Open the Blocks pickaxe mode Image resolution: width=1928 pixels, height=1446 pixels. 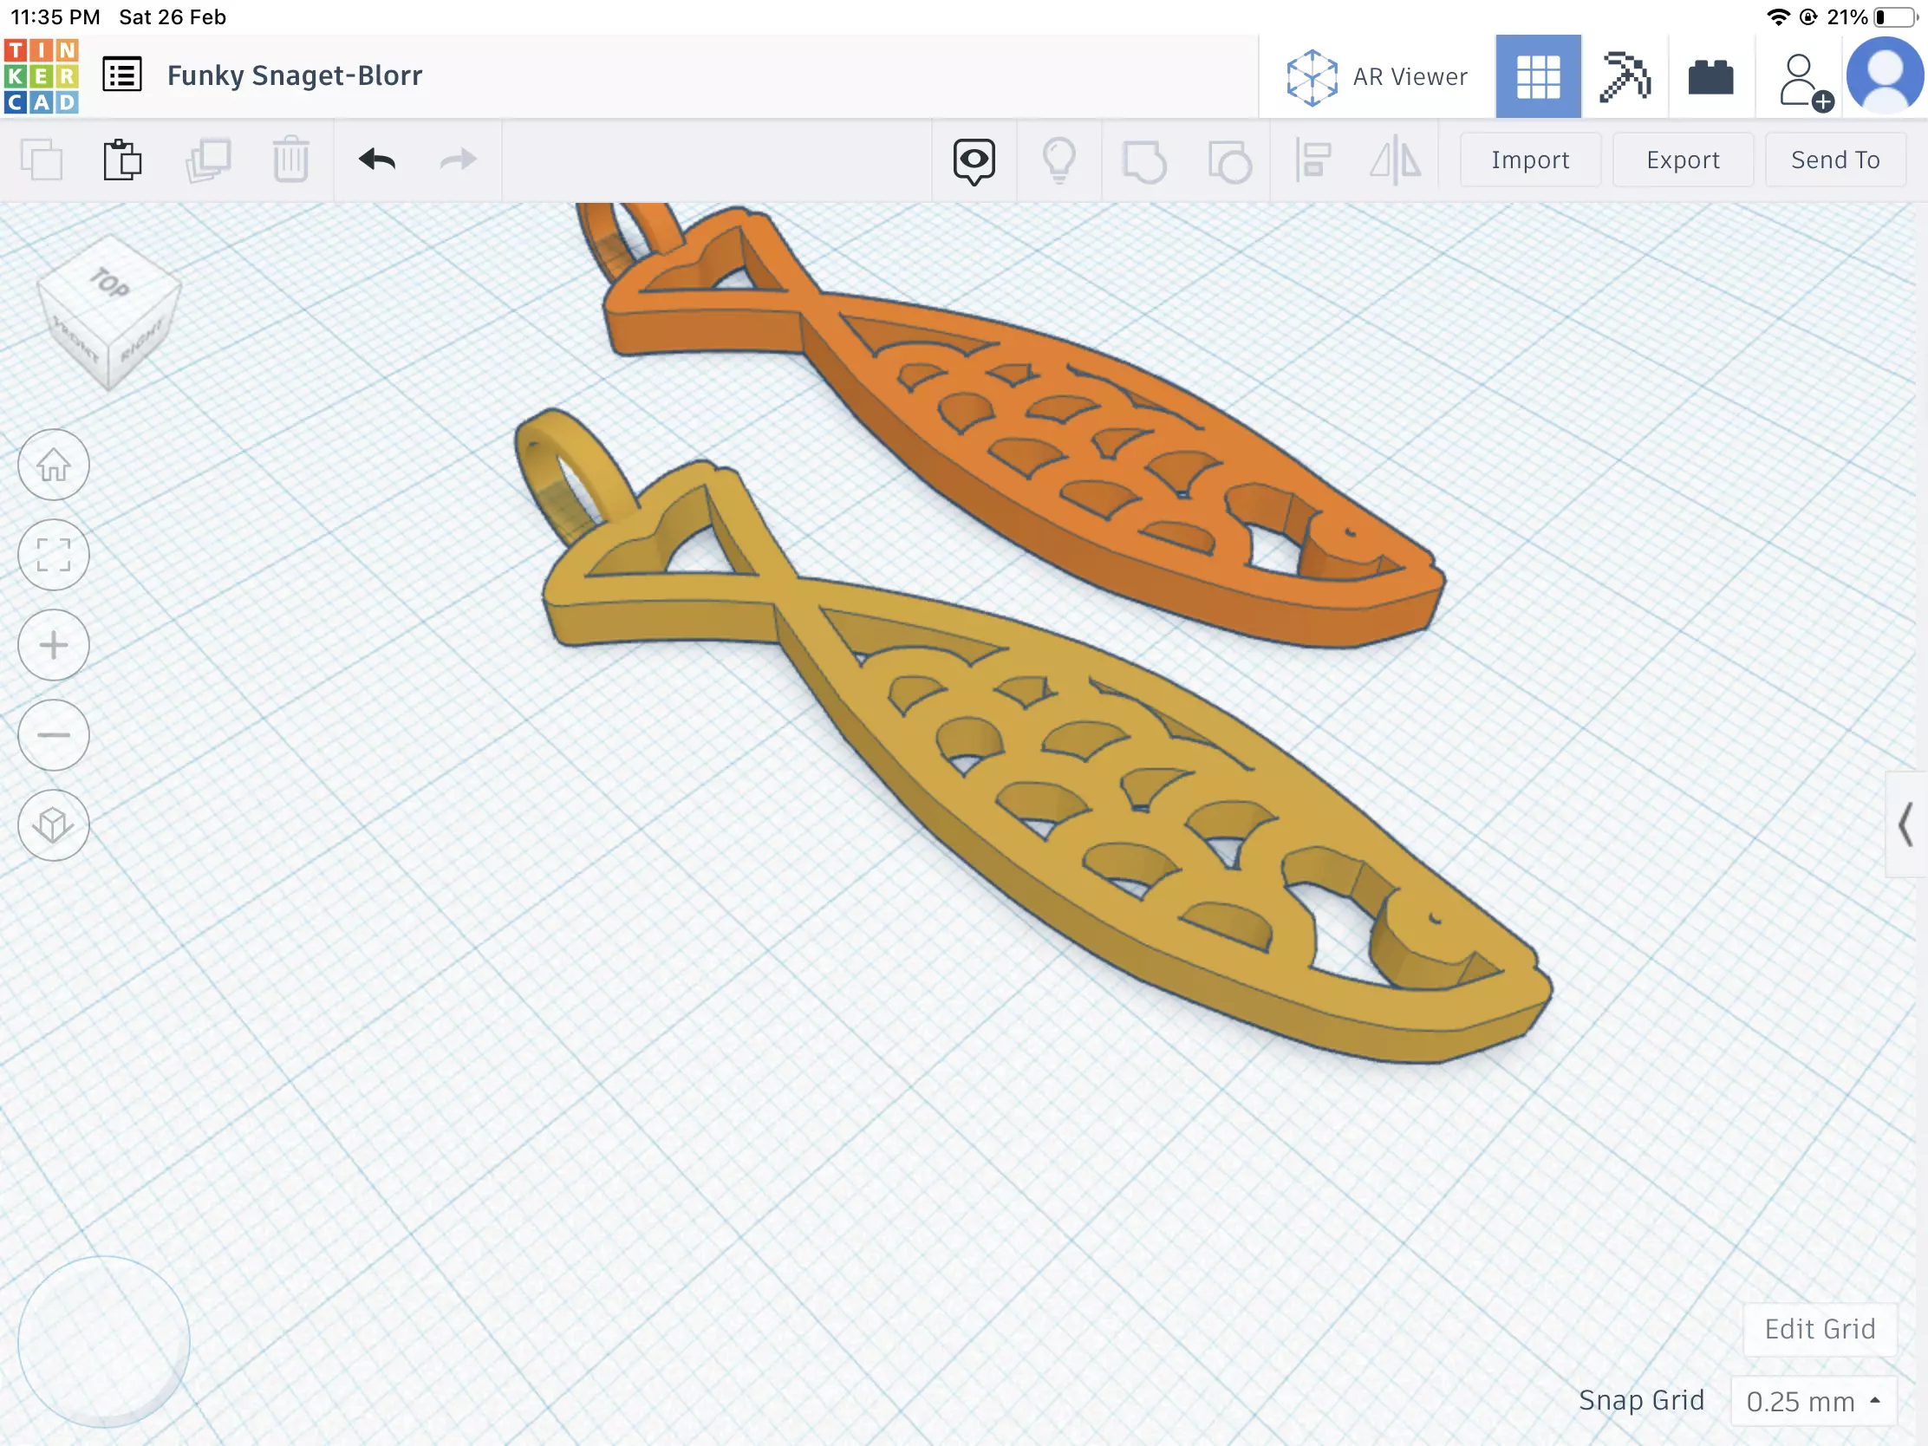click(x=1625, y=76)
